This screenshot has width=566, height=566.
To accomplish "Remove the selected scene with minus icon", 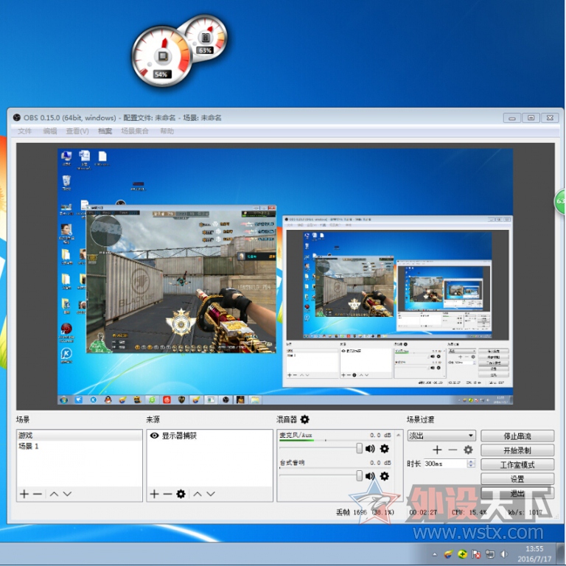I will tap(38, 494).
